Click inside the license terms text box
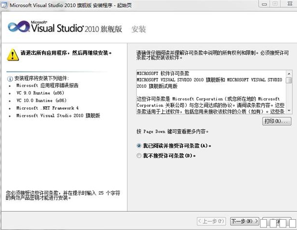Viewport: 297px width, 230px height. pyautogui.click(x=209, y=93)
